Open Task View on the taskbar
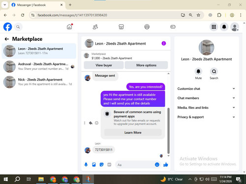 click(29, 179)
